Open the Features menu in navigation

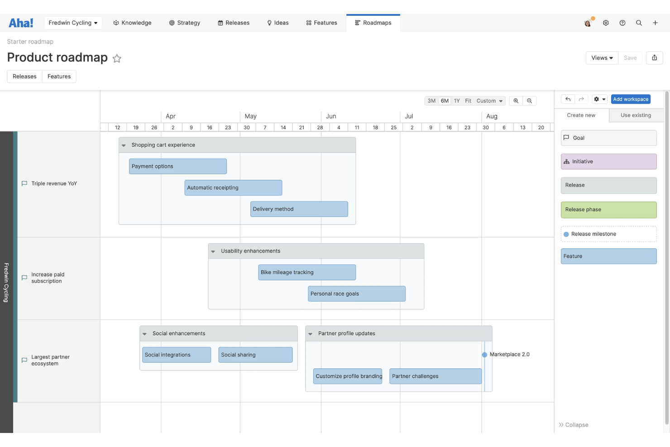point(321,23)
